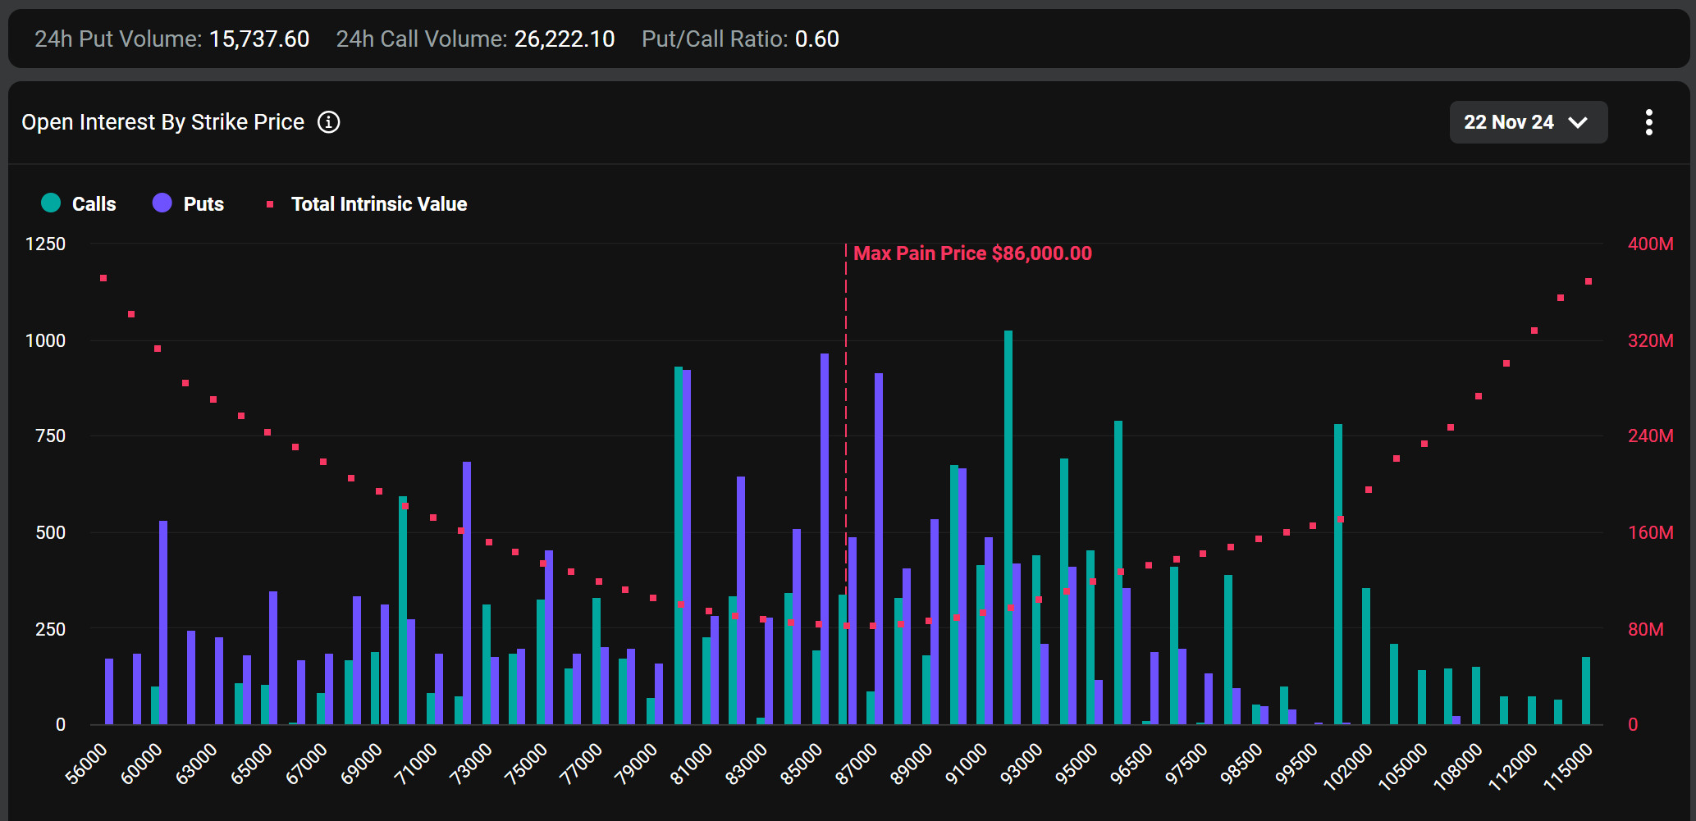Click the tall purple put bar at 85500
The height and width of the screenshot is (821, 1696).
pyautogui.click(x=825, y=539)
